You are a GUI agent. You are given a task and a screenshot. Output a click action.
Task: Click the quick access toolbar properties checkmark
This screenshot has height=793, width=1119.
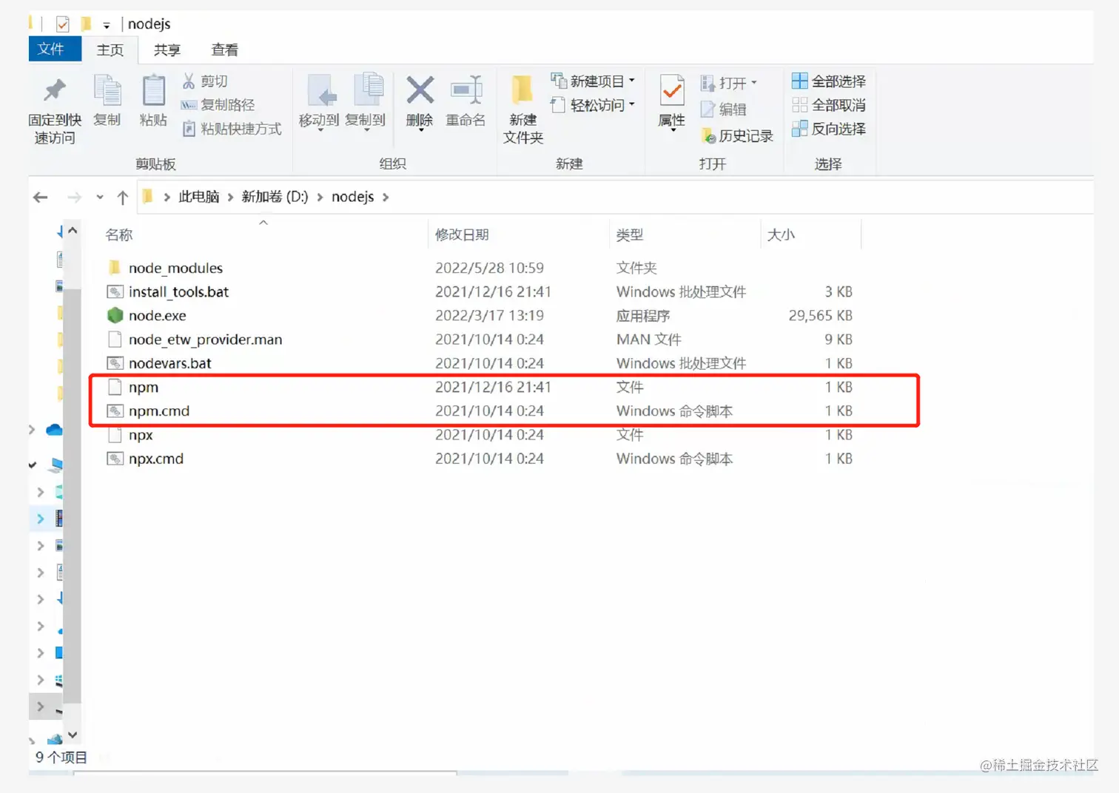(x=63, y=24)
